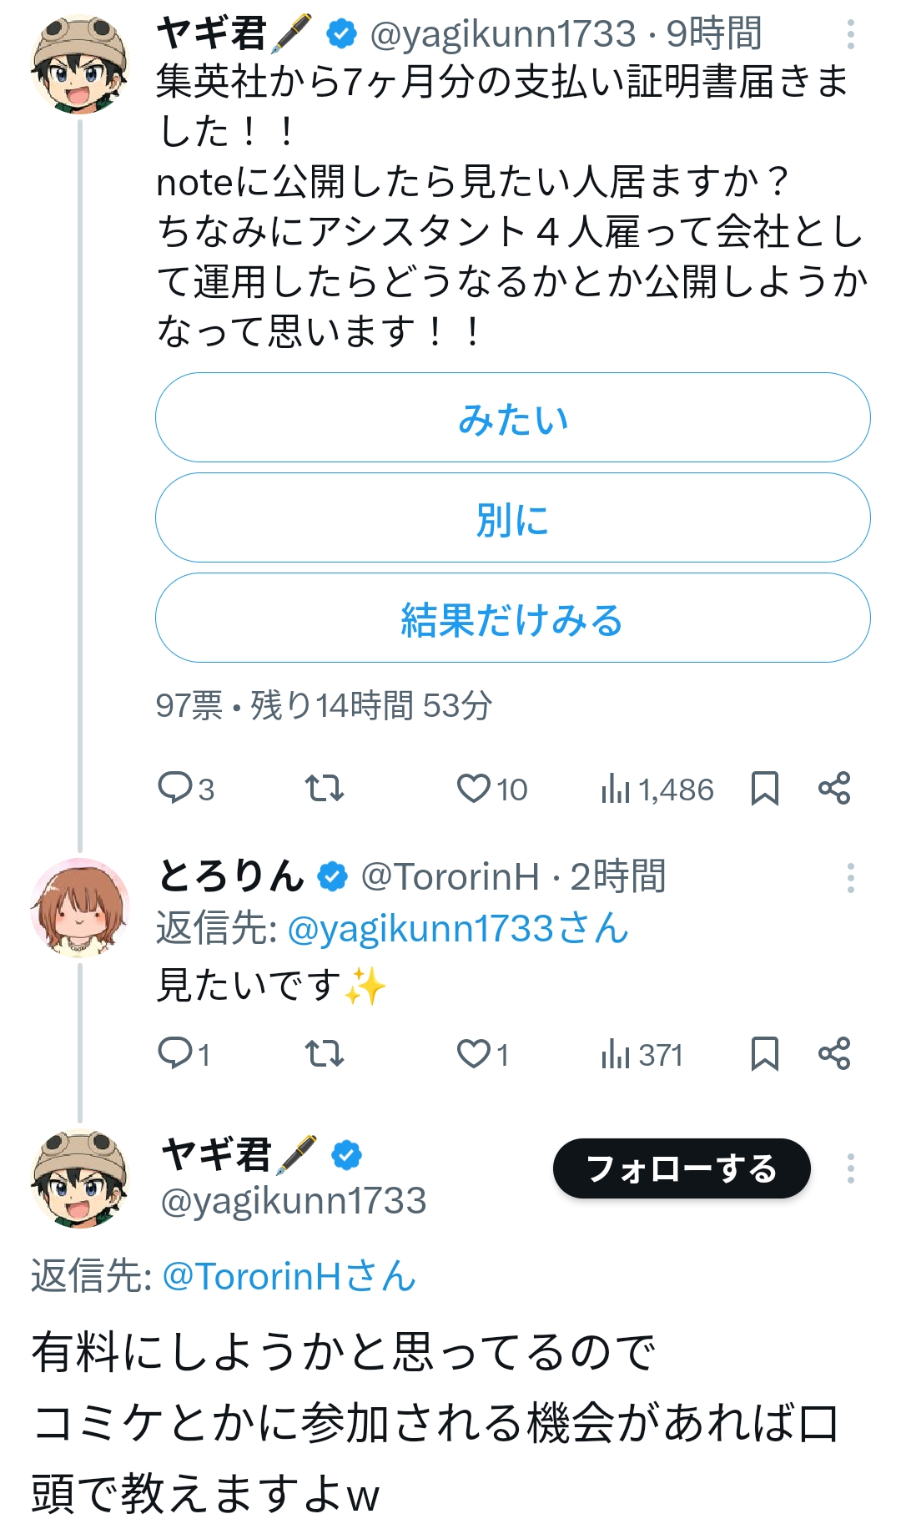This screenshot has width=901, height=1524.
Task: Select 結果だけみる poll option
Action: point(512,618)
